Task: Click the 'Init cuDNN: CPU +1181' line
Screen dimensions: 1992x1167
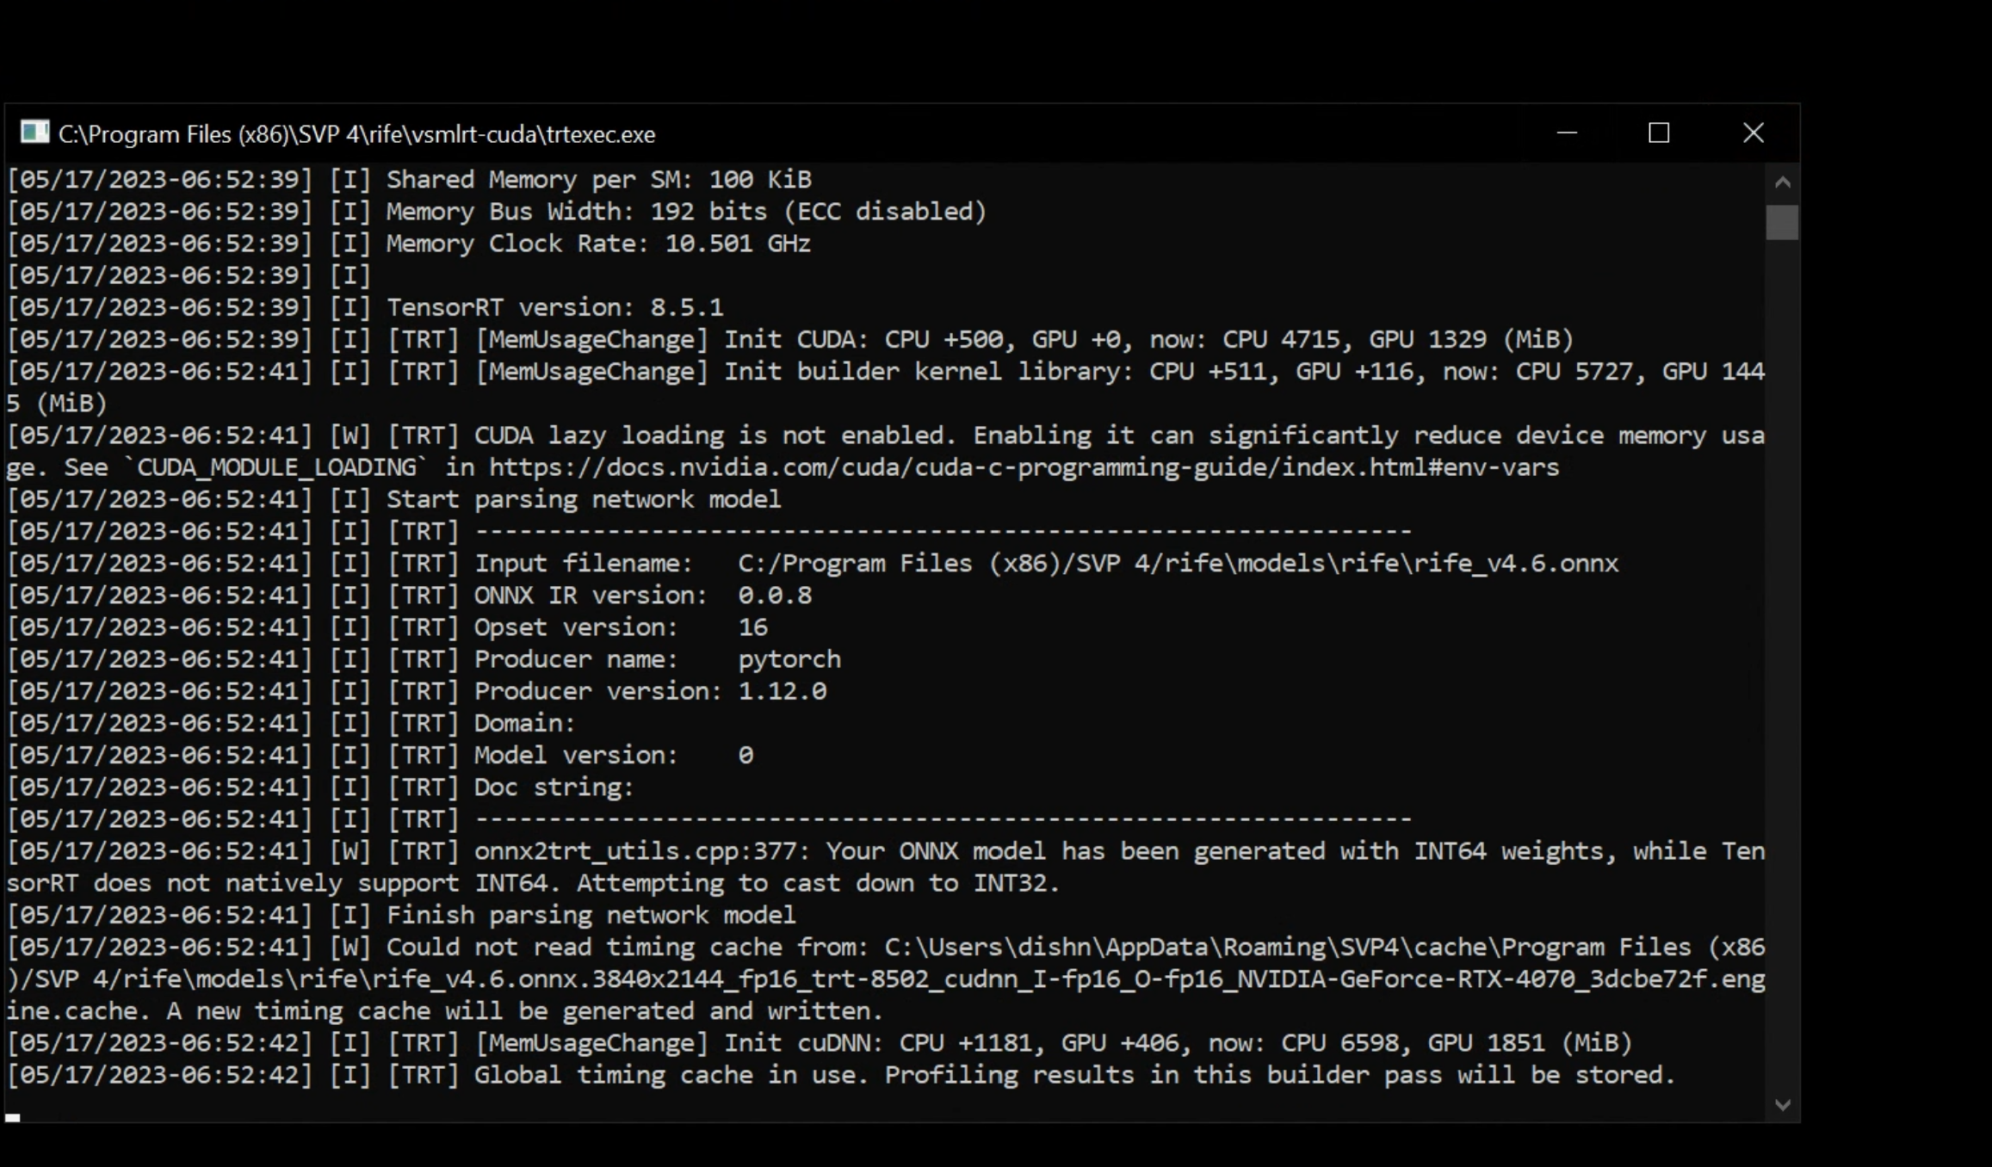Action: [820, 1043]
